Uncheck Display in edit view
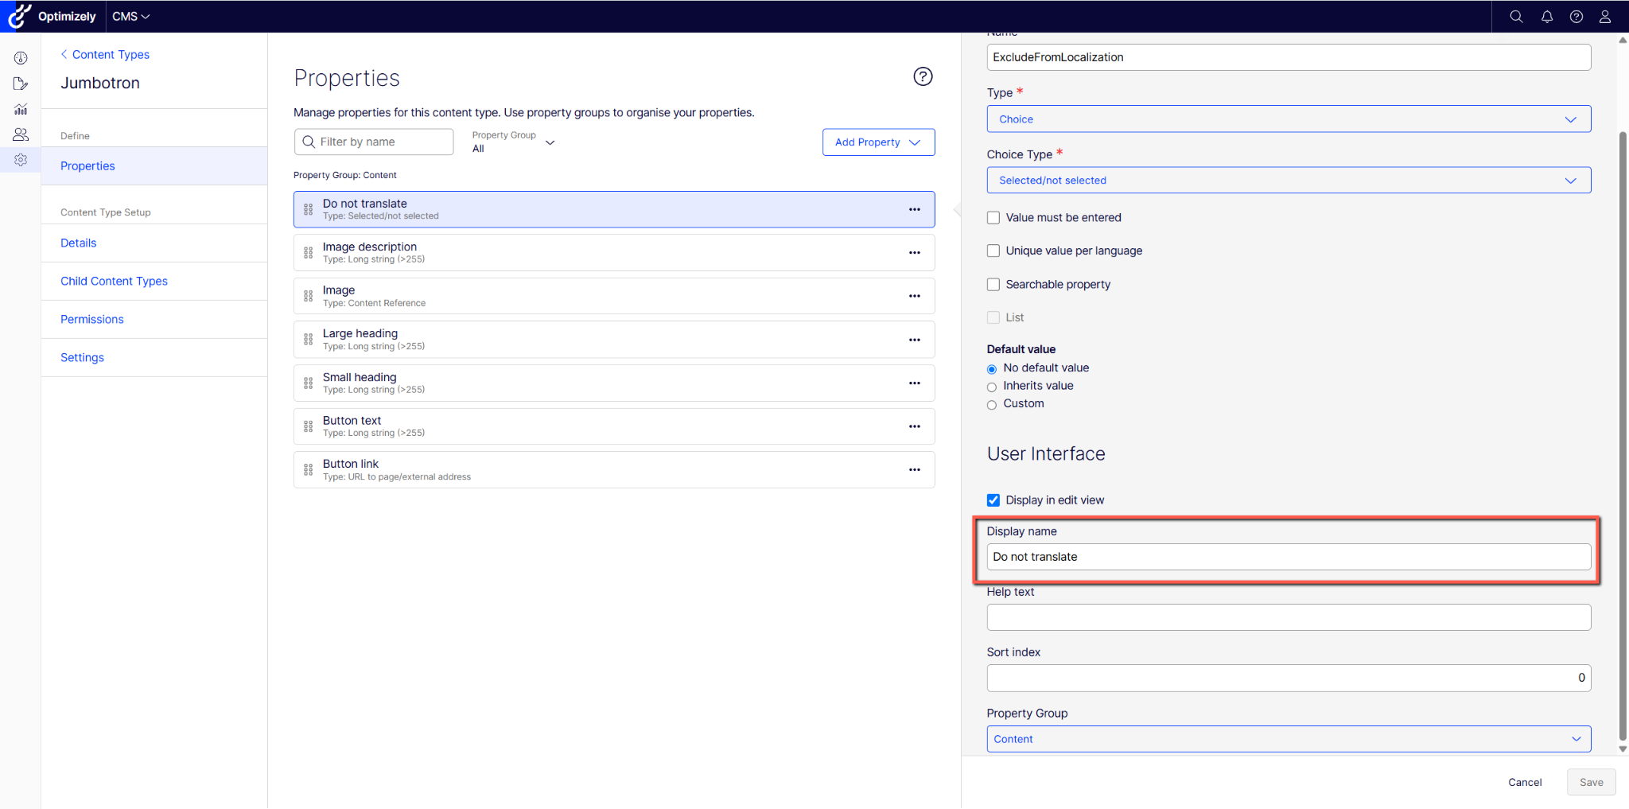The height and width of the screenshot is (809, 1629). coord(993,500)
